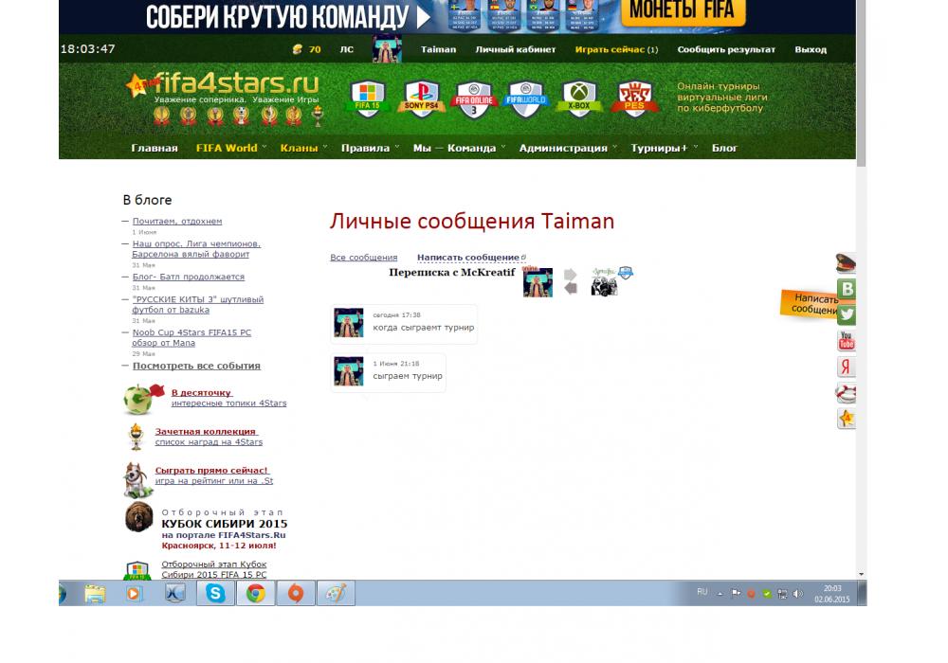
Task: Click Посмотреть все события
Action: pyautogui.click(x=196, y=366)
